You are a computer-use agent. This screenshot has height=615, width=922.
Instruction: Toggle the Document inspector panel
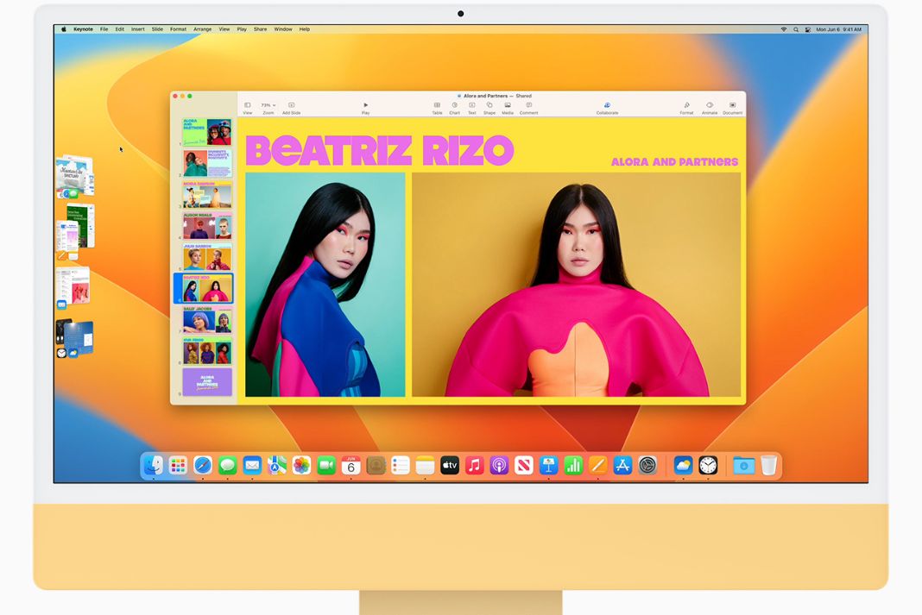tap(732, 105)
